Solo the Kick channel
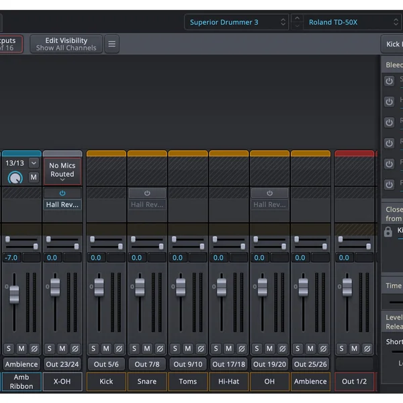This screenshot has height=403, width=403. click(x=93, y=349)
